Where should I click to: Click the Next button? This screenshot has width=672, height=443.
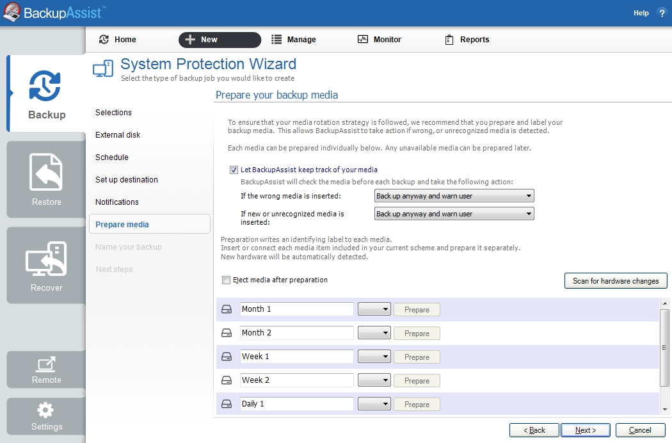585,430
